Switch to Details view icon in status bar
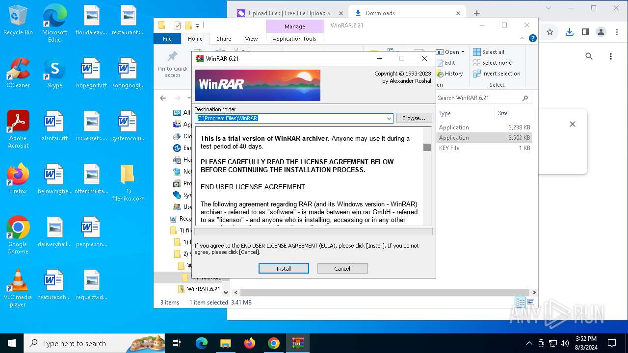Viewport: 628px width, 353px height. click(x=520, y=303)
